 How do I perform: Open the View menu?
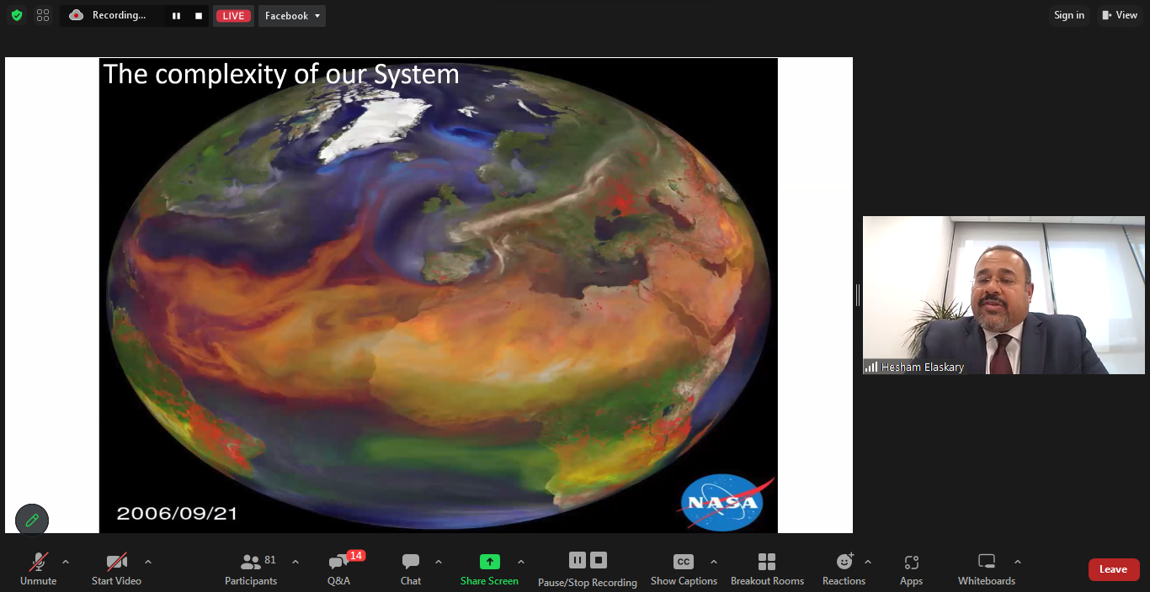1120,15
